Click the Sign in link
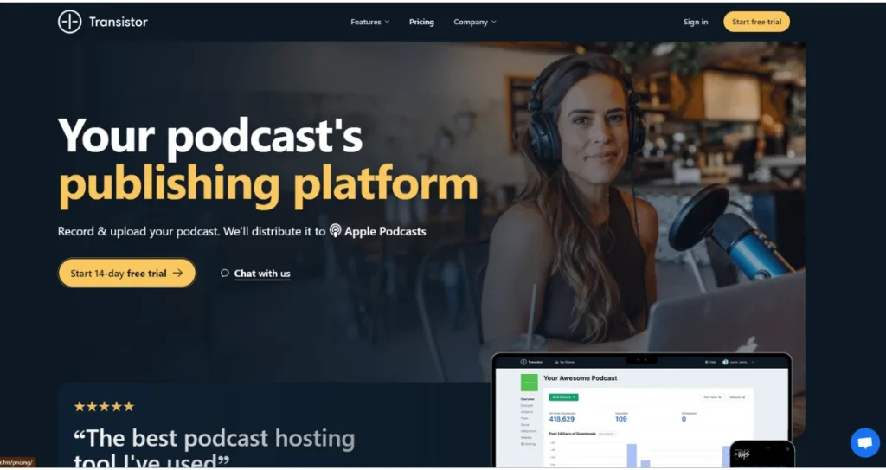The width and height of the screenshot is (886, 470). (x=696, y=22)
